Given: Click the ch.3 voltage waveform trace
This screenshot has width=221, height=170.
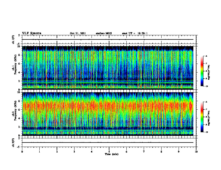Looking at the screenshot, I should pos(108,142).
